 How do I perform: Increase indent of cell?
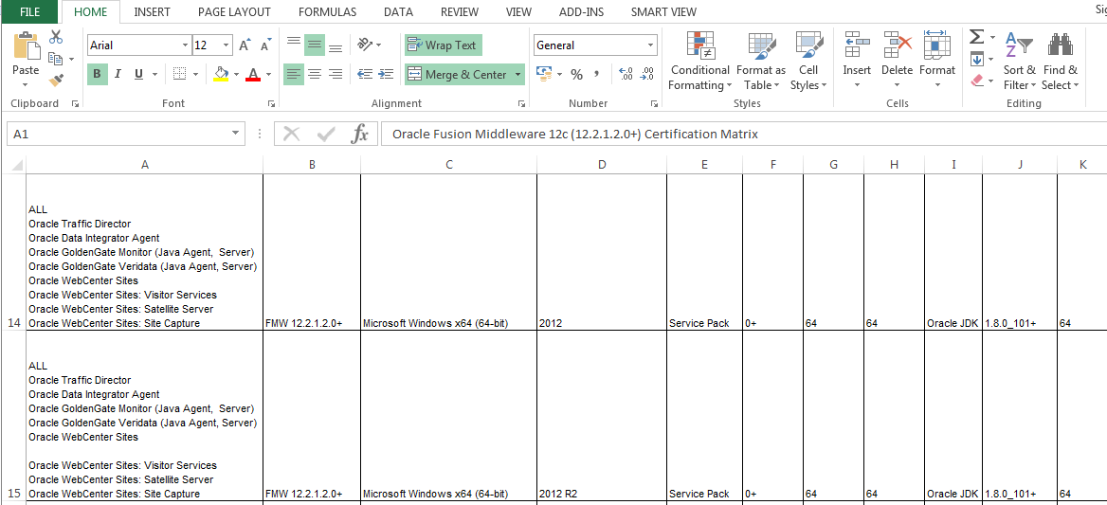(x=386, y=74)
